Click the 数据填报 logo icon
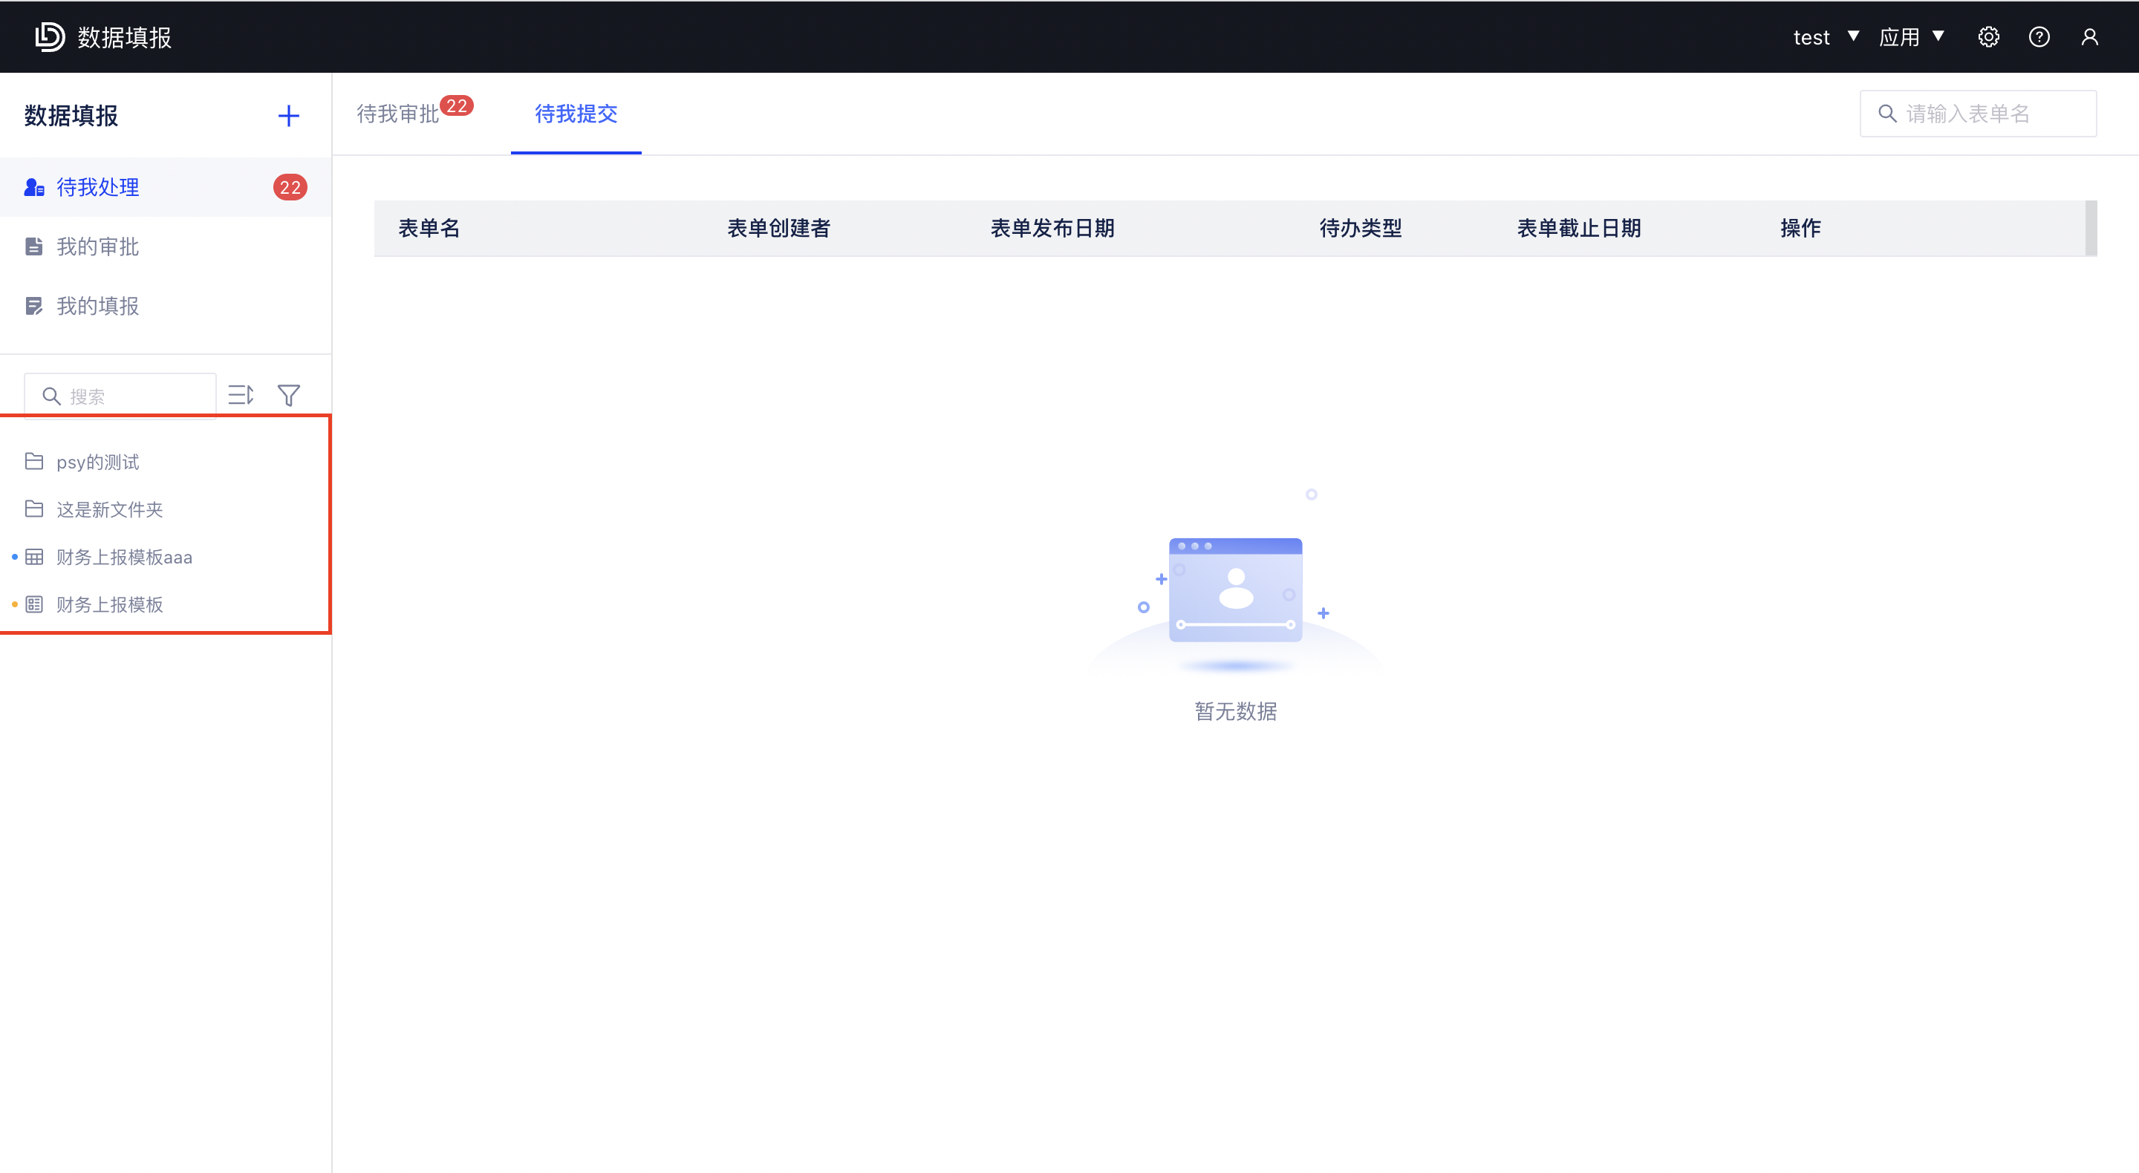Screen dimensions: 2139x1173 coord(50,36)
